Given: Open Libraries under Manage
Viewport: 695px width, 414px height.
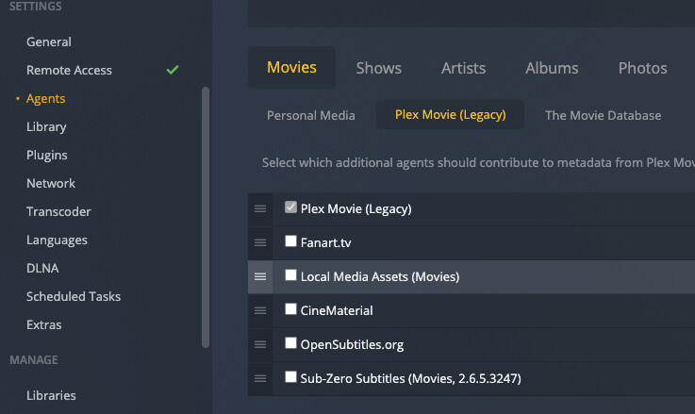Looking at the screenshot, I should click(x=51, y=395).
